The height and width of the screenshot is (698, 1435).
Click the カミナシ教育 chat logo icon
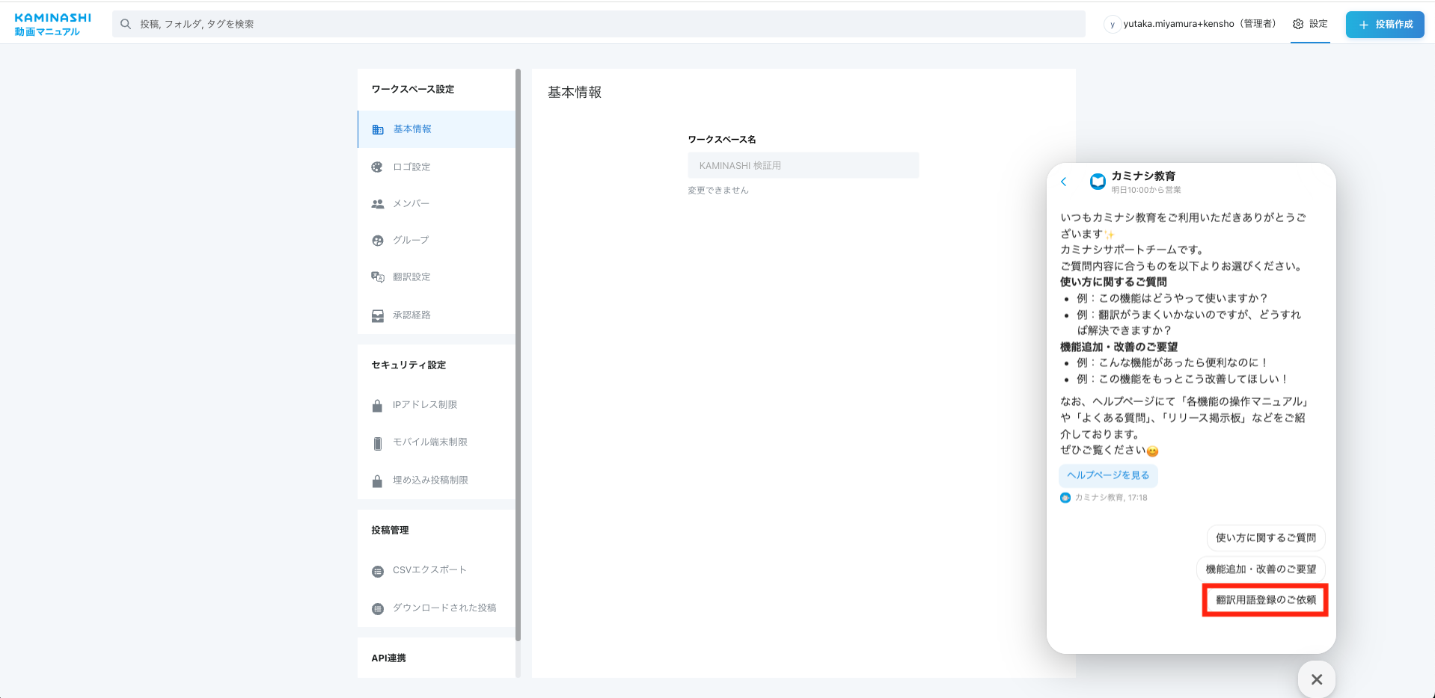point(1098,182)
